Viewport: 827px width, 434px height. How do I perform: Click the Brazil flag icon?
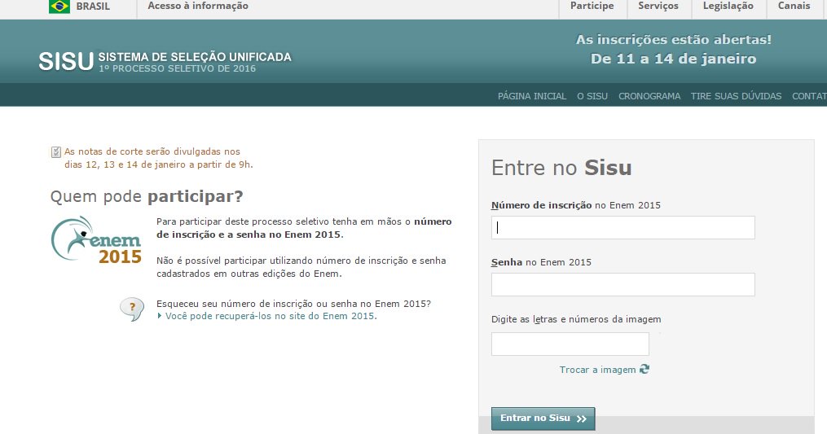59,7
